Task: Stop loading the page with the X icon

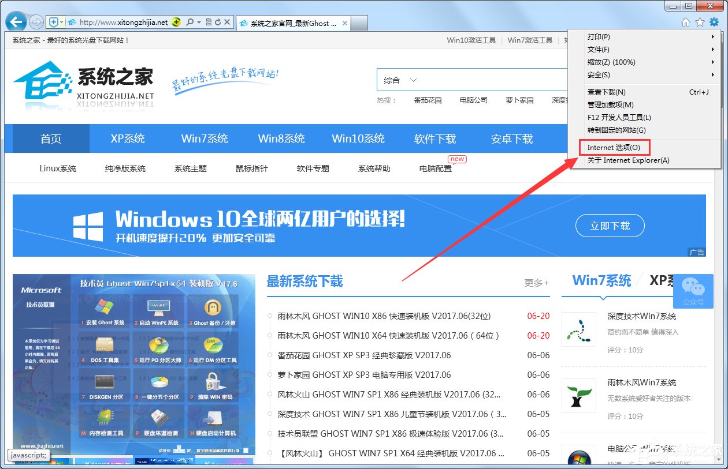Action: point(228,22)
